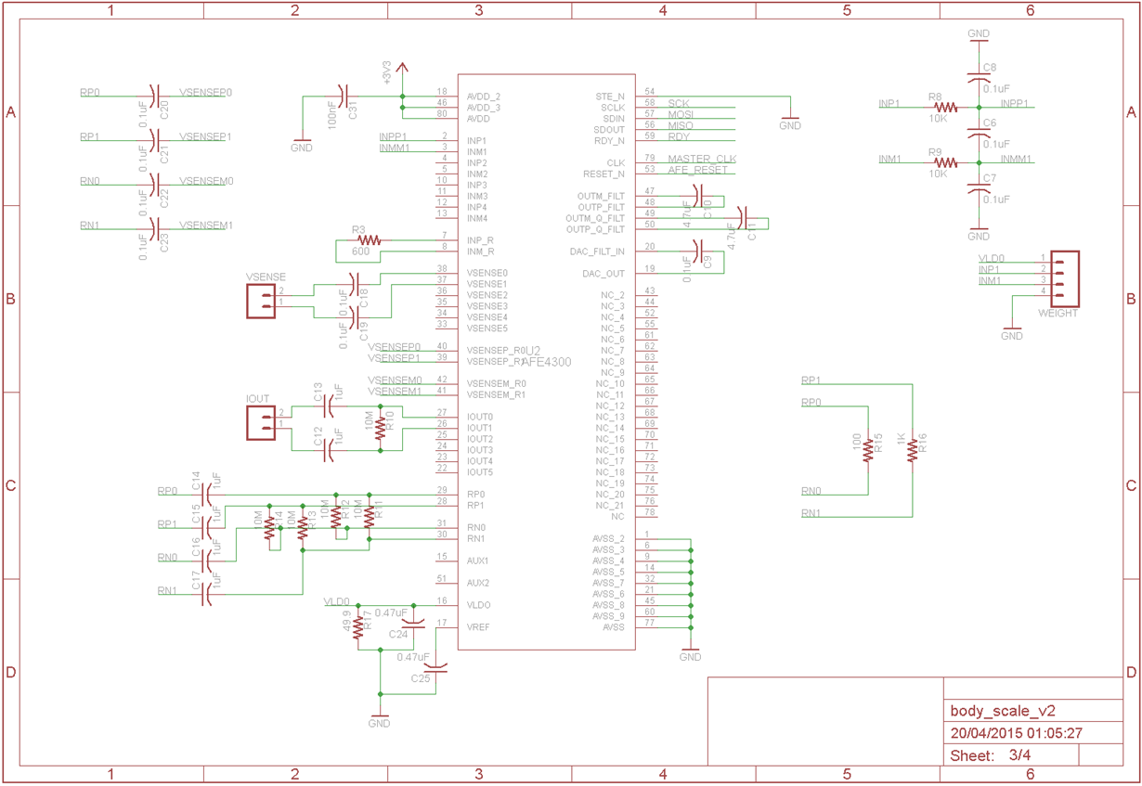Click the INPP1 label right of R8
The width and height of the screenshot is (1142, 786).
point(1015,104)
